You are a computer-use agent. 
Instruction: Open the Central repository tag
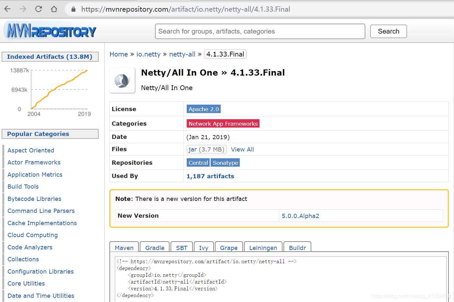(x=198, y=163)
